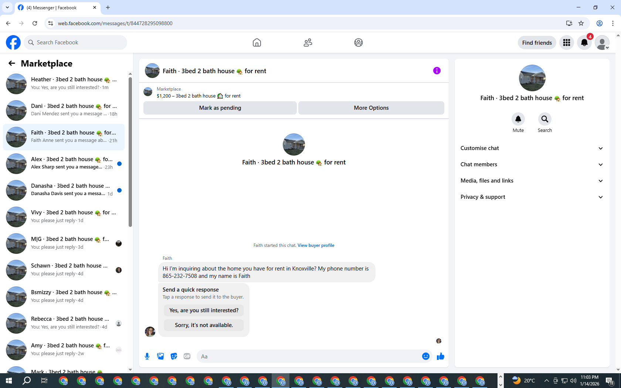This screenshot has width=621, height=388.
Task: Open conversation information purple icon
Action: tap(437, 71)
